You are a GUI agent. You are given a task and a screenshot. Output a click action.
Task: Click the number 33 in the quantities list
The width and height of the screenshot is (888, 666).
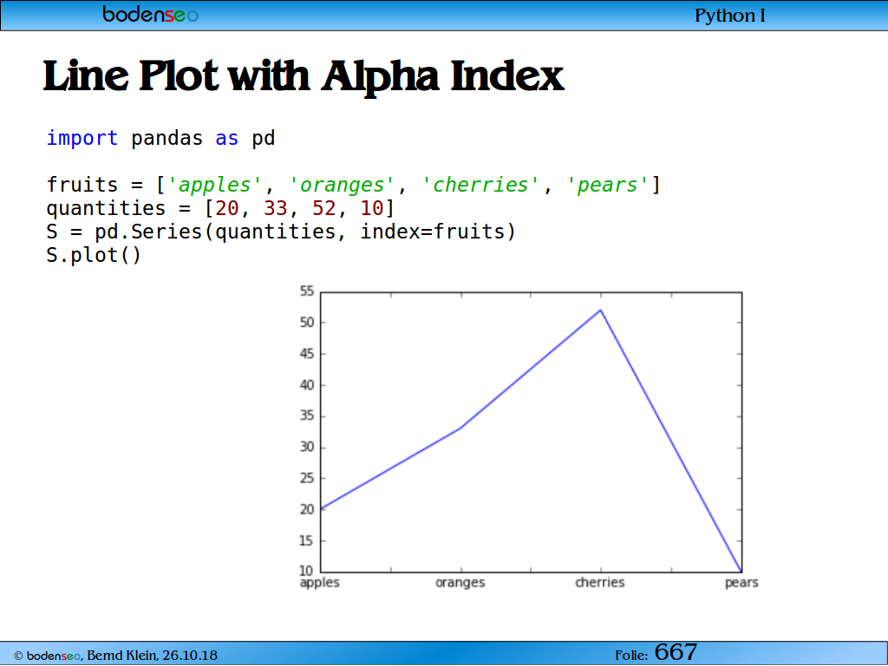coord(275,208)
